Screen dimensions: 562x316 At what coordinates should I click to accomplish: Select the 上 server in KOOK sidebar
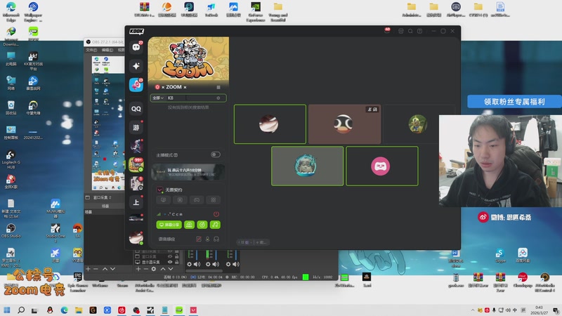136,202
